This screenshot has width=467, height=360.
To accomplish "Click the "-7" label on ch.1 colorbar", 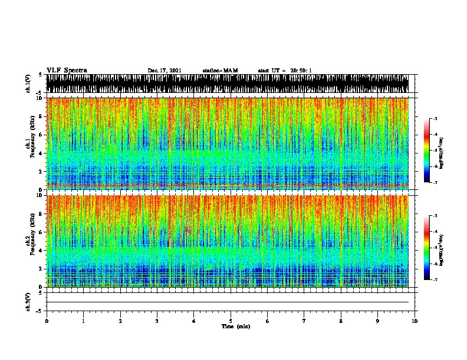I will [x=435, y=182].
